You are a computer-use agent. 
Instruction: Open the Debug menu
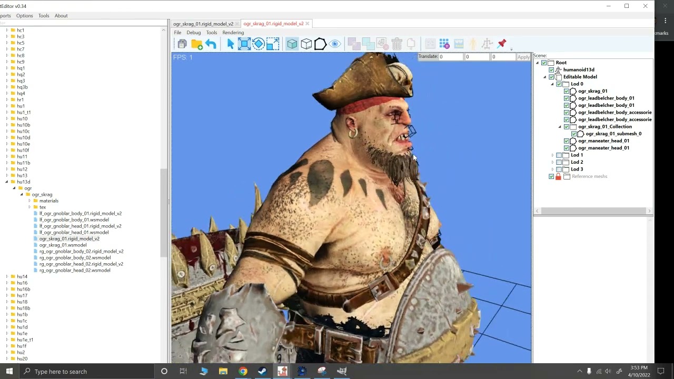click(193, 33)
